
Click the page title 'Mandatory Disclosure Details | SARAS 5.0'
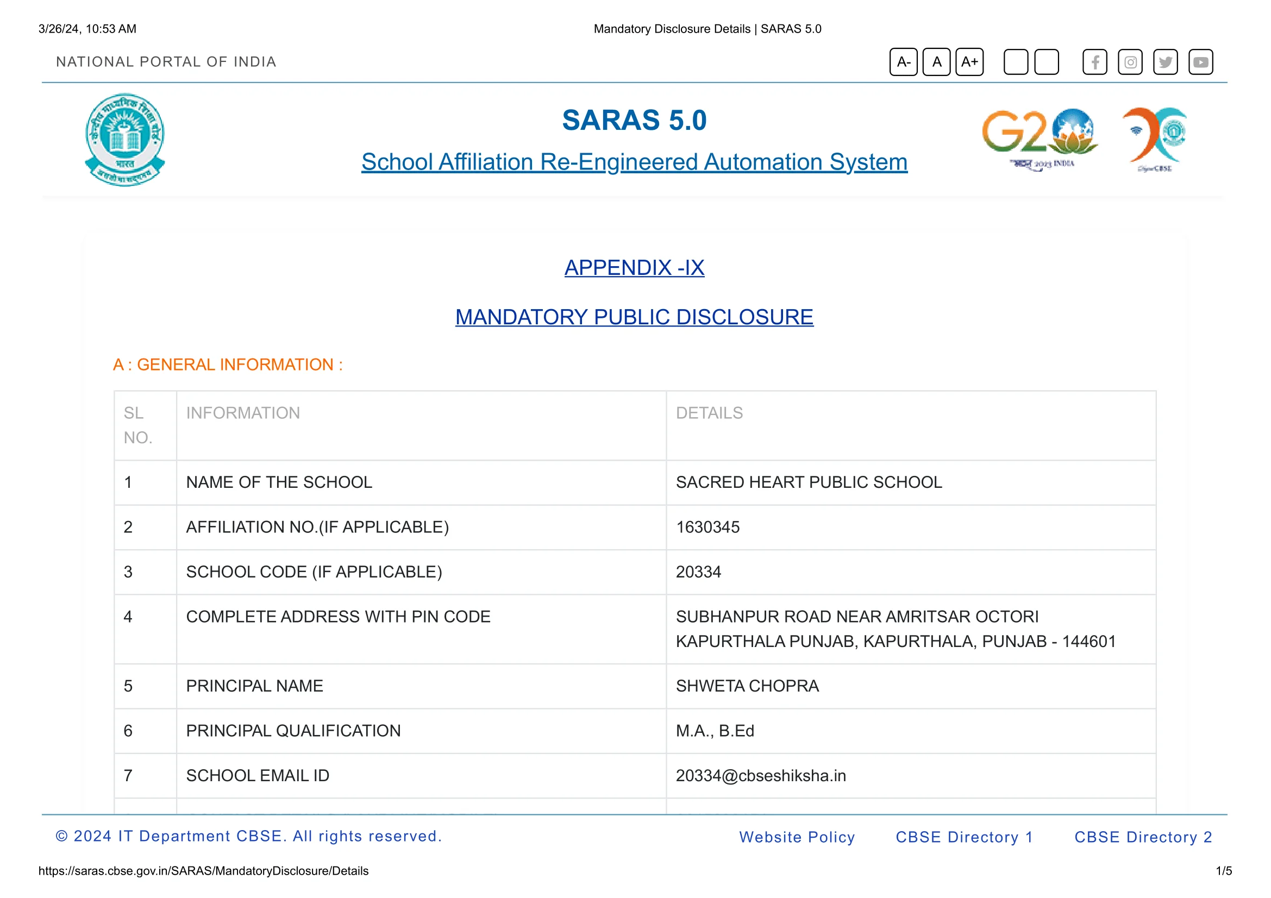tap(707, 29)
